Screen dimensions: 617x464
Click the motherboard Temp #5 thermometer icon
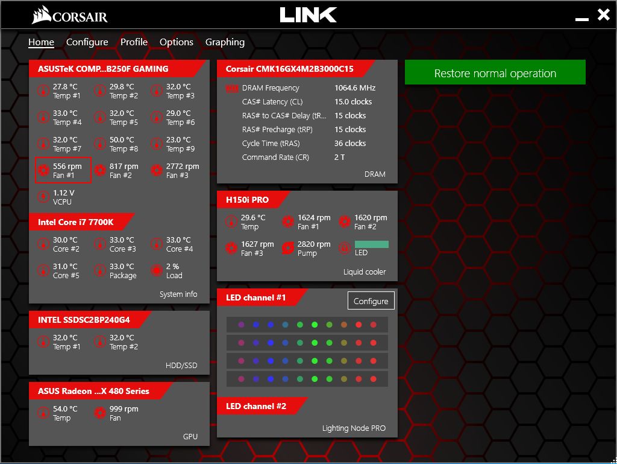[100, 118]
